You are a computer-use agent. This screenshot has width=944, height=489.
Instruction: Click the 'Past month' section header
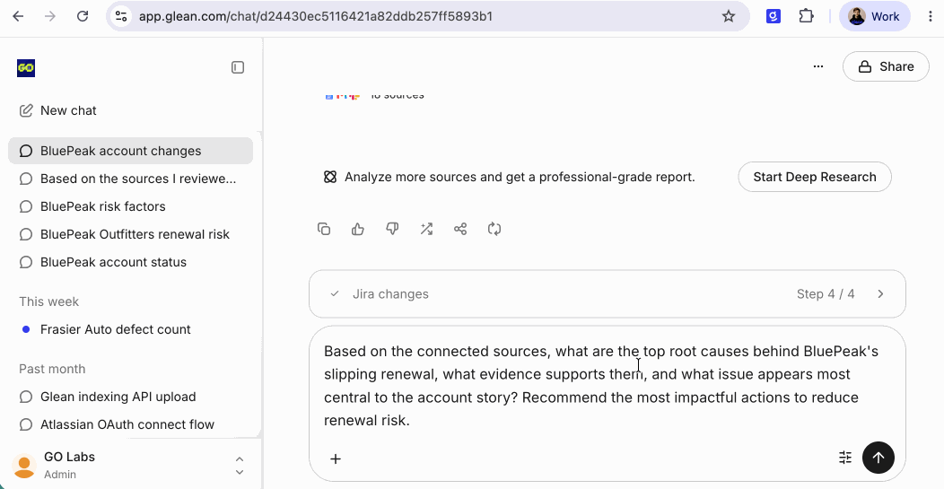coord(52,369)
